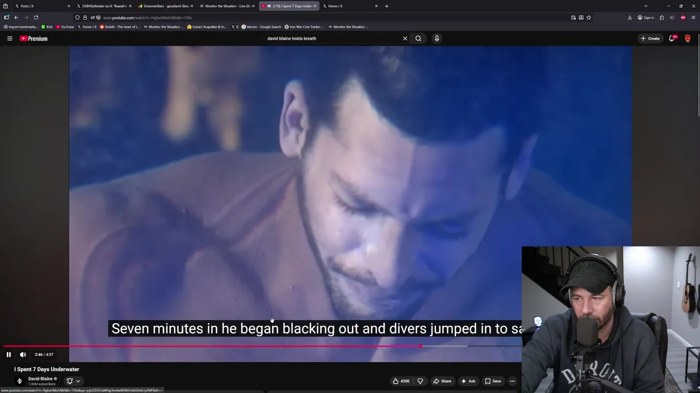Go to YouTube Premium home logo
This screenshot has width=700, height=393.
pyautogui.click(x=34, y=38)
